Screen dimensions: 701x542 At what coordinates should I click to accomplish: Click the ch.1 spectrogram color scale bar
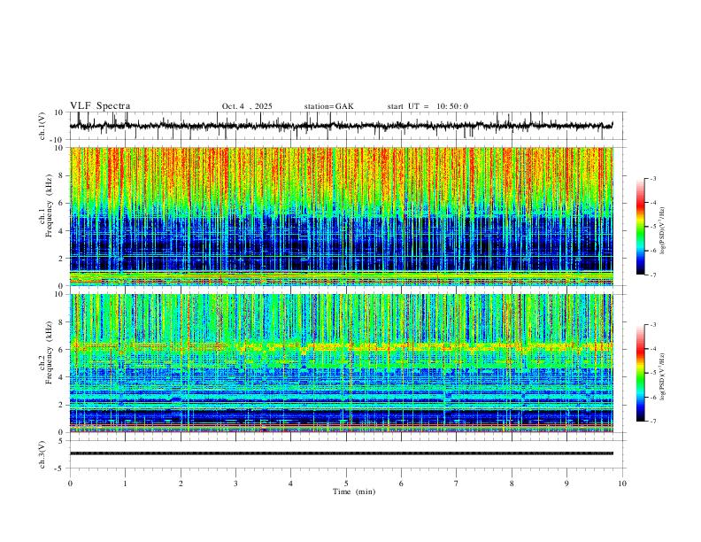click(x=640, y=227)
